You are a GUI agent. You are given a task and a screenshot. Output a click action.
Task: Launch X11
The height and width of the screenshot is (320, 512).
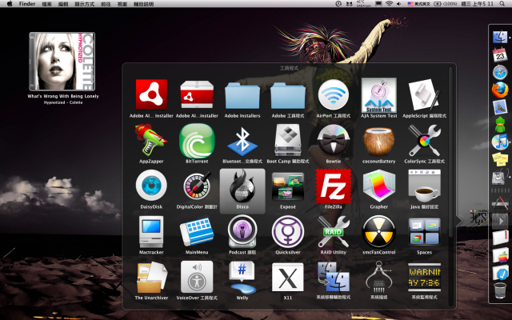(288, 278)
